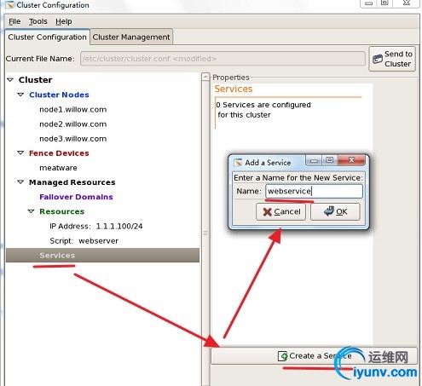The image size is (422, 386).
Task: Select node2.willow.com
Action: pyautogui.click(x=73, y=124)
